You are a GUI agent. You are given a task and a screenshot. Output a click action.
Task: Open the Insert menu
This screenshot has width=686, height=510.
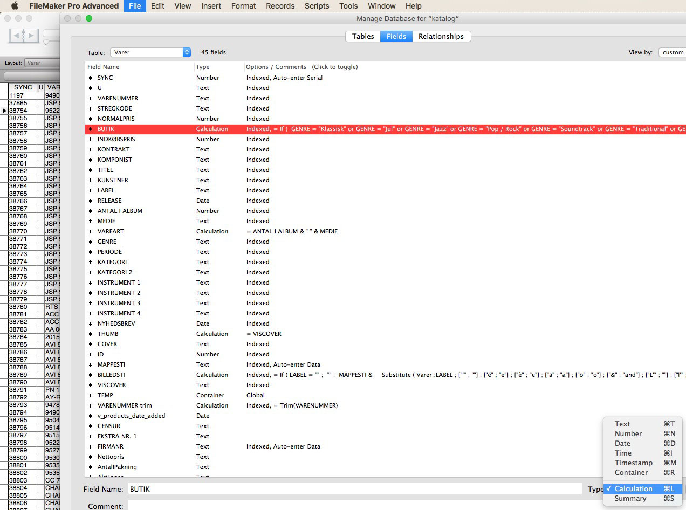point(211,6)
